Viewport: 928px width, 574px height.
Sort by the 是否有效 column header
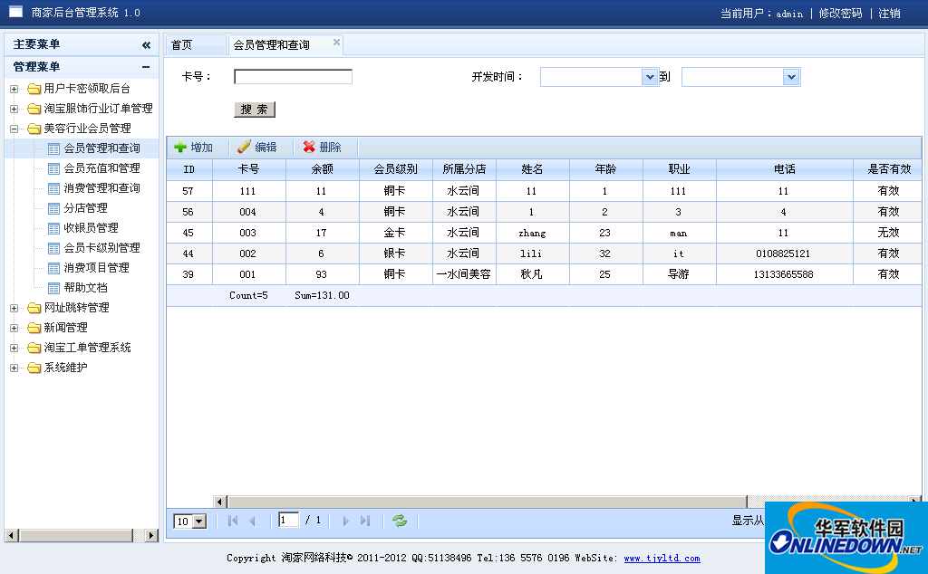[x=888, y=169]
